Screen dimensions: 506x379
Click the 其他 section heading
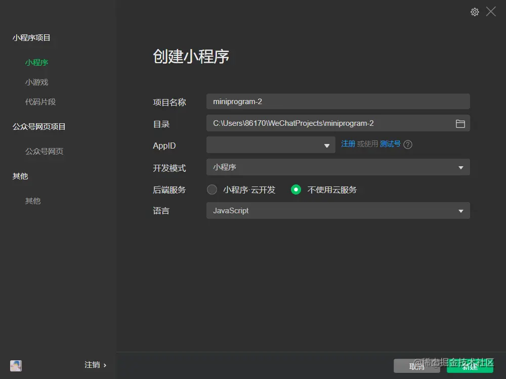coord(20,176)
